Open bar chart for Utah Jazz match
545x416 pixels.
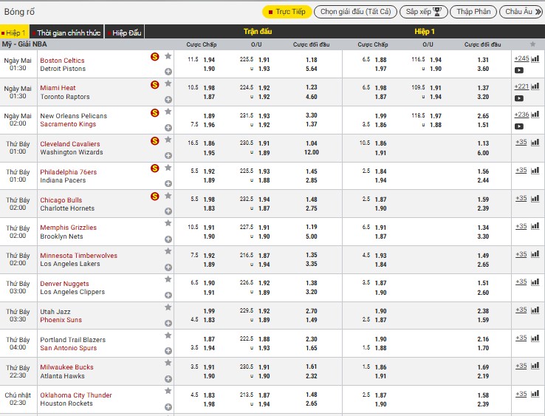point(535,310)
